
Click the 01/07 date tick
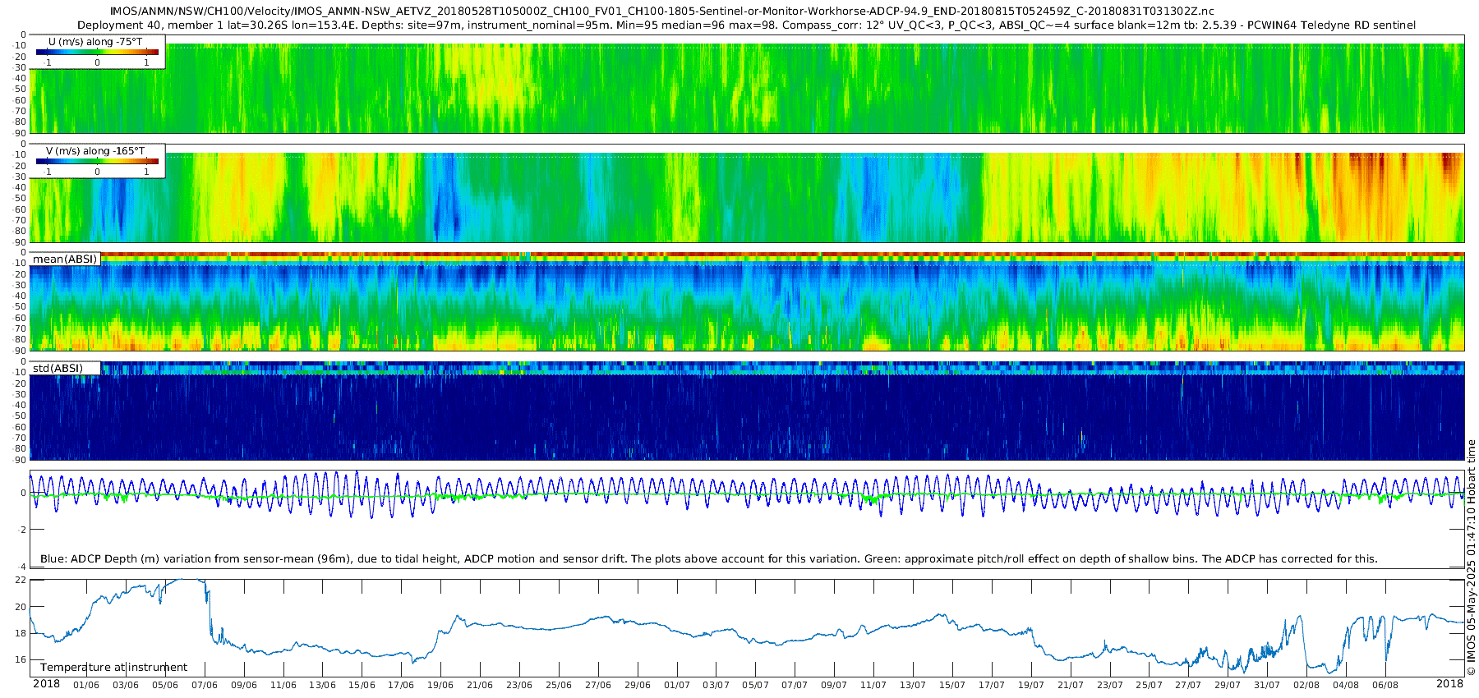[x=676, y=685]
